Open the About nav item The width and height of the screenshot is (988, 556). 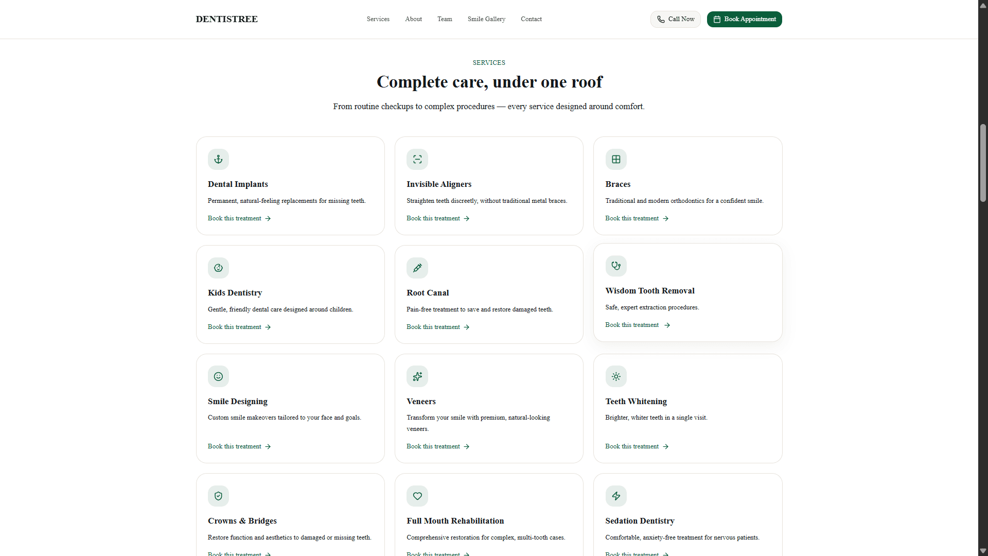tap(413, 19)
